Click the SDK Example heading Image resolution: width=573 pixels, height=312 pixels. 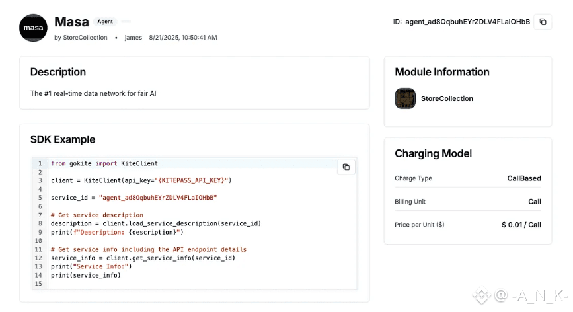click(x=63, y=139)
